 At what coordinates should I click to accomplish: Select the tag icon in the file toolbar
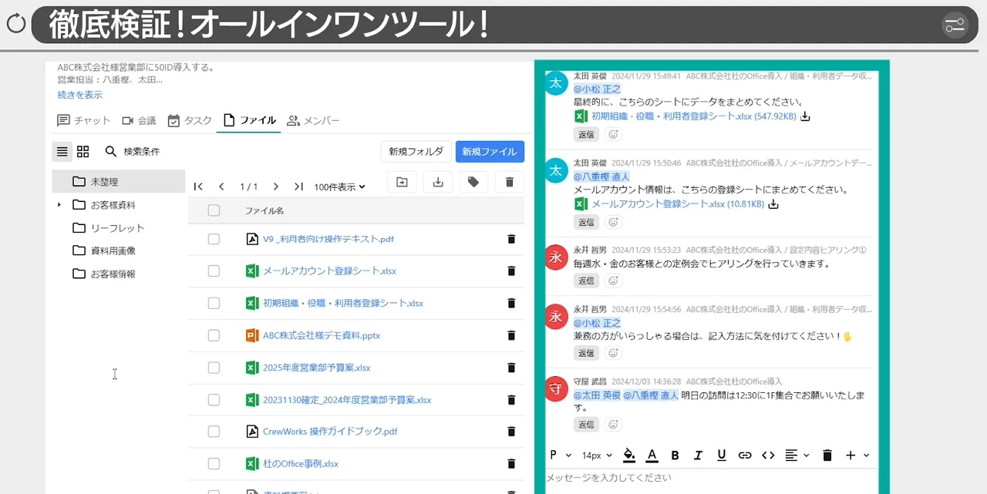[473, 181]
